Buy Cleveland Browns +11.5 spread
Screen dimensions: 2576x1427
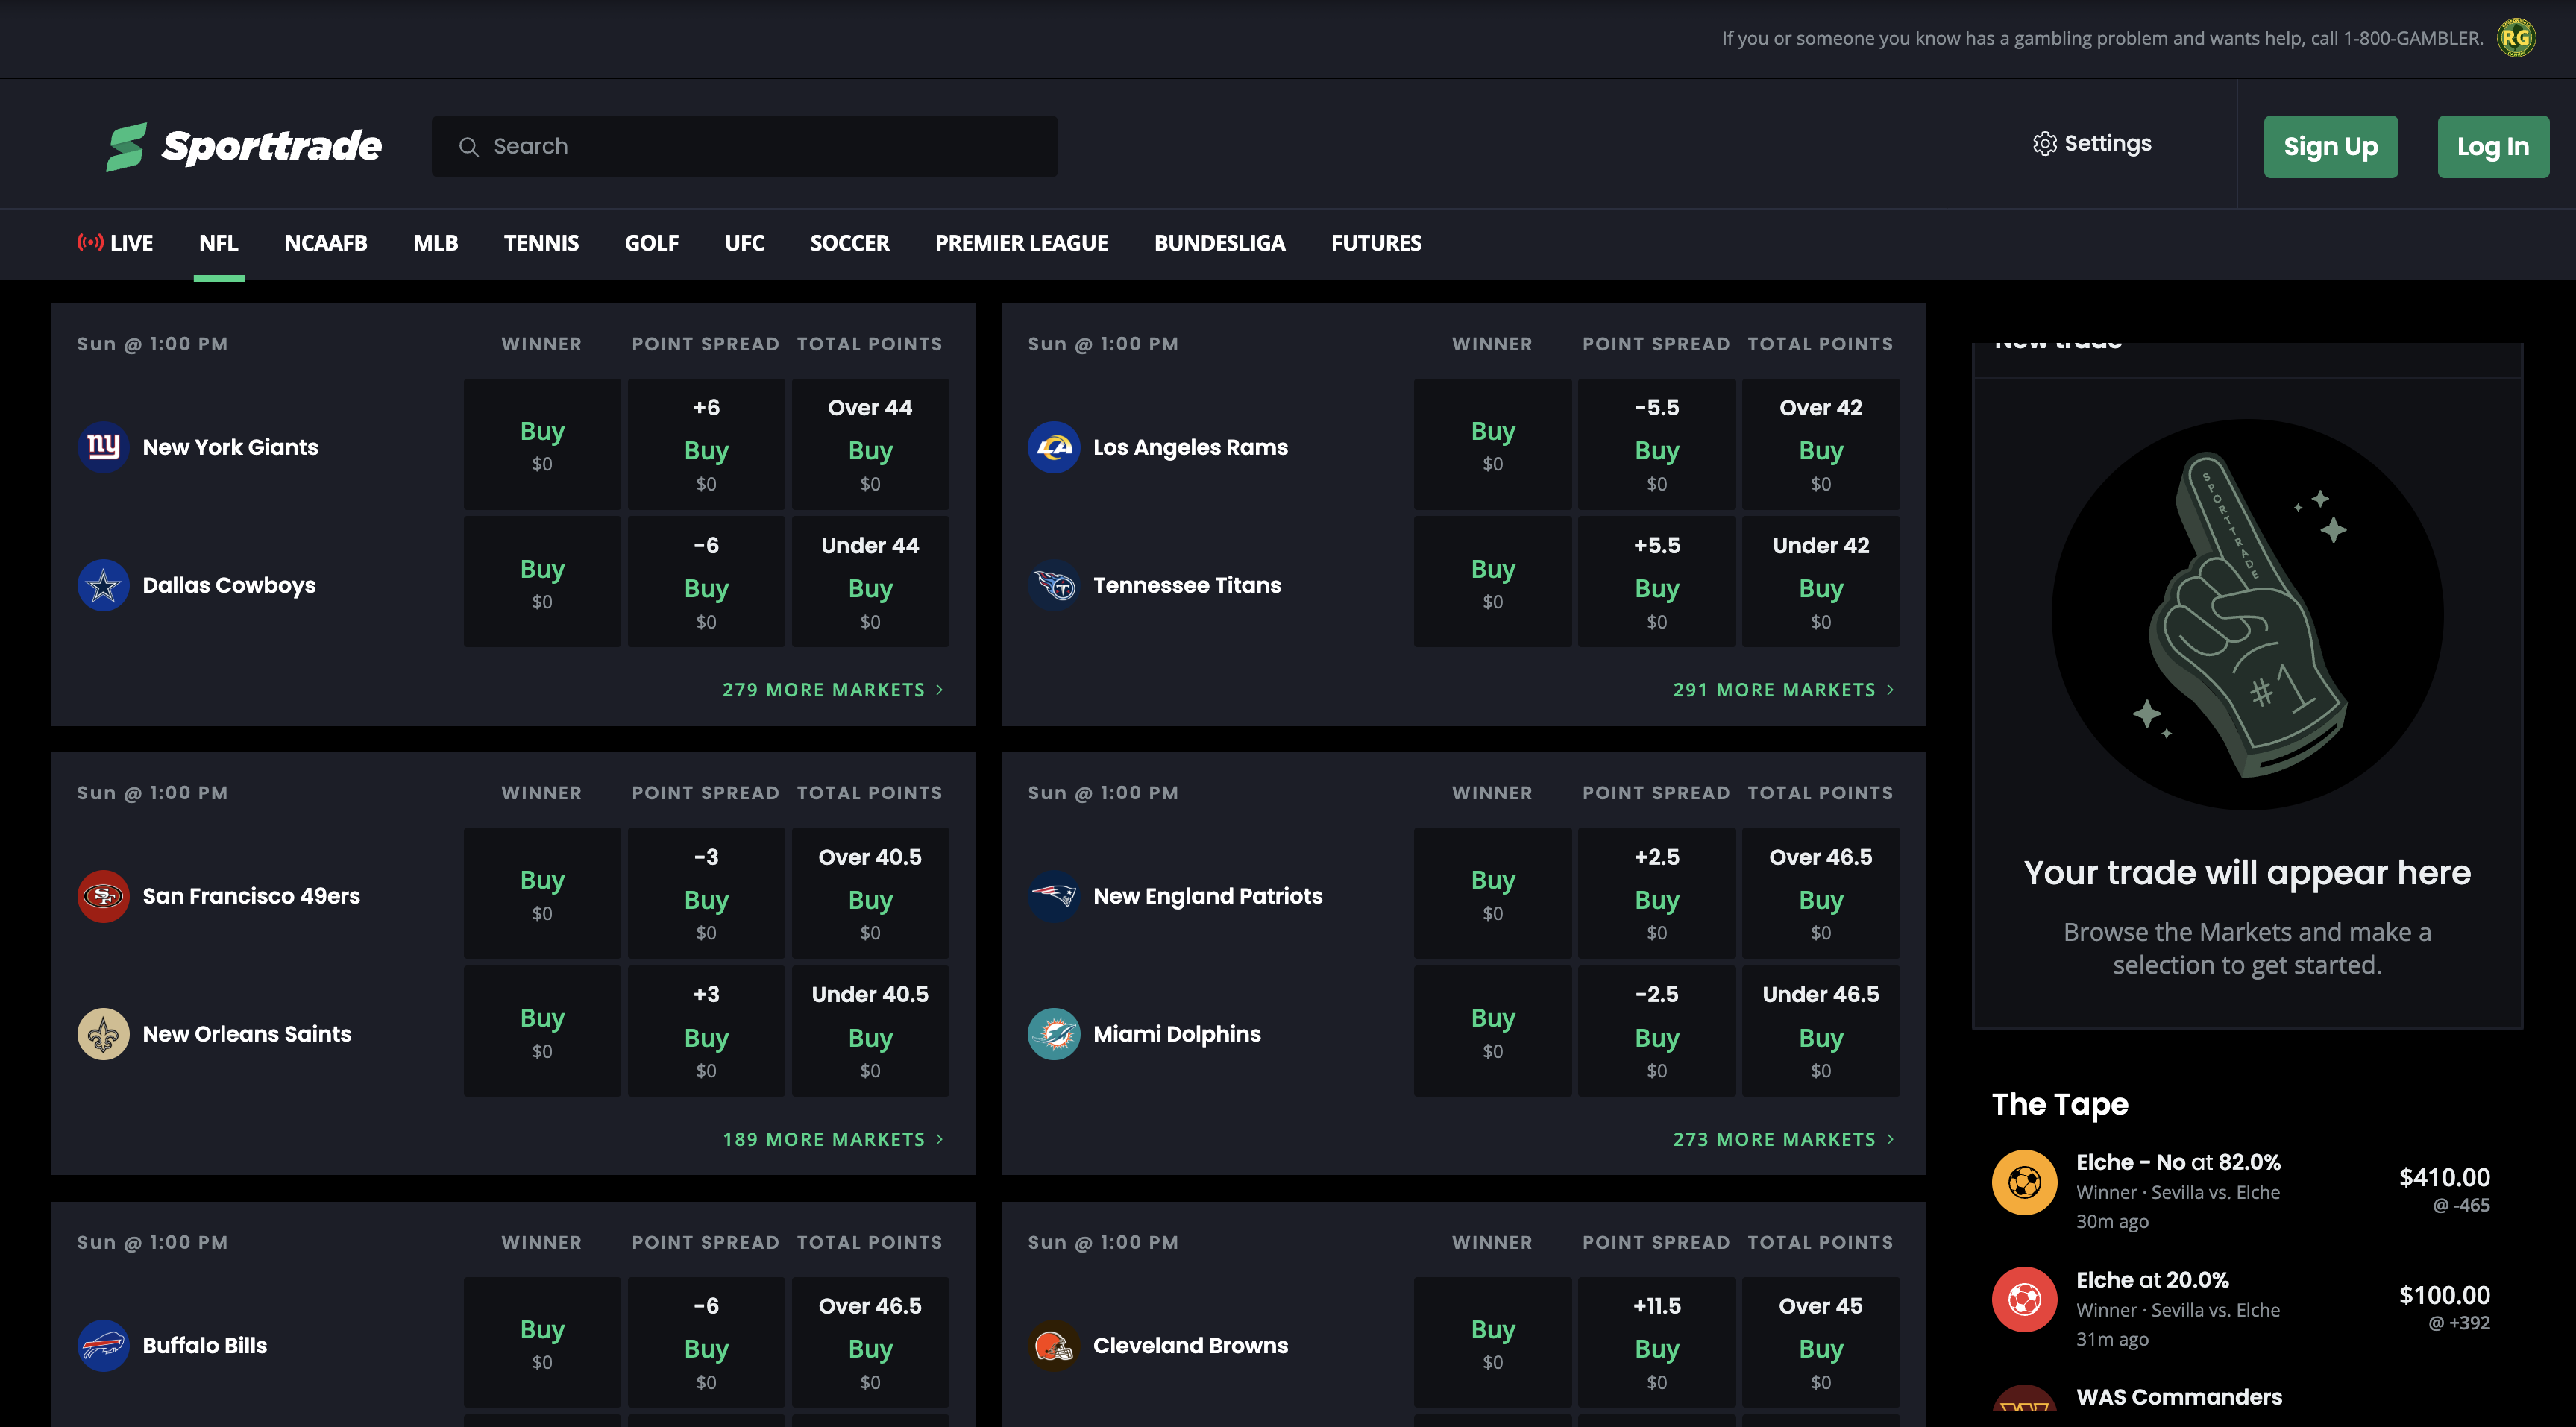coord(1657,1342)
